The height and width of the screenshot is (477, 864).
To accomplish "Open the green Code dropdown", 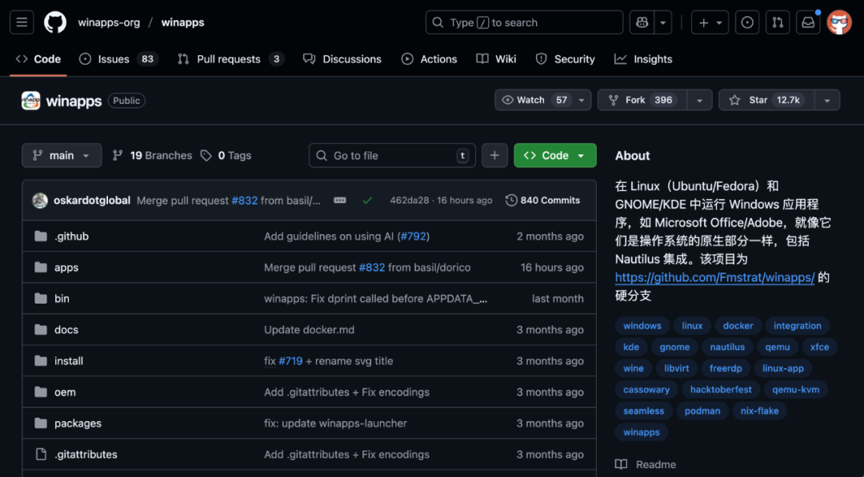I will [555, 156].
